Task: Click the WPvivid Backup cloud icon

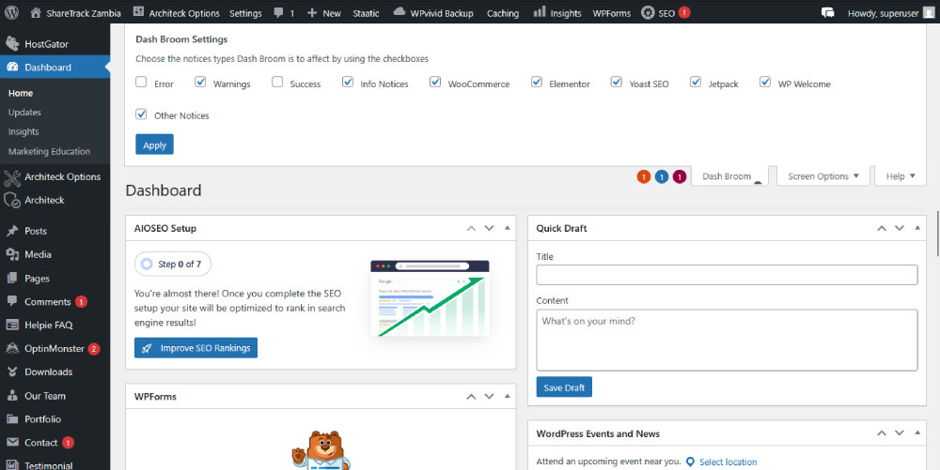Action: click(x=399, y=12)
